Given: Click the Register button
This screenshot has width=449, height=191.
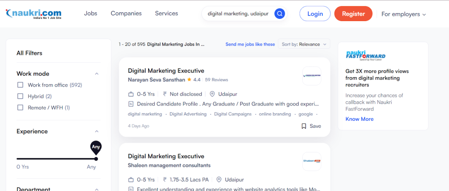Looking at the screenshot, I should coord(353,14).
